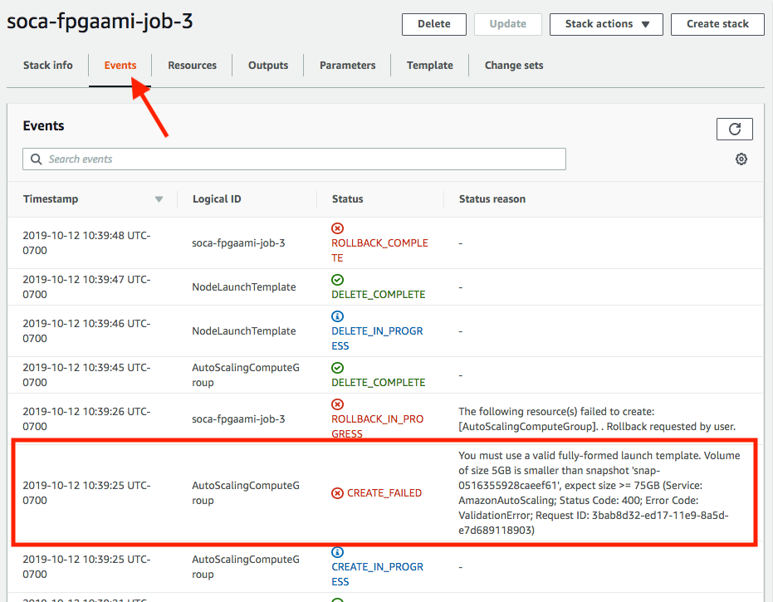Focus the Search events field
The width and height of the screenshot is (773, 602).
tap(299, 159)
